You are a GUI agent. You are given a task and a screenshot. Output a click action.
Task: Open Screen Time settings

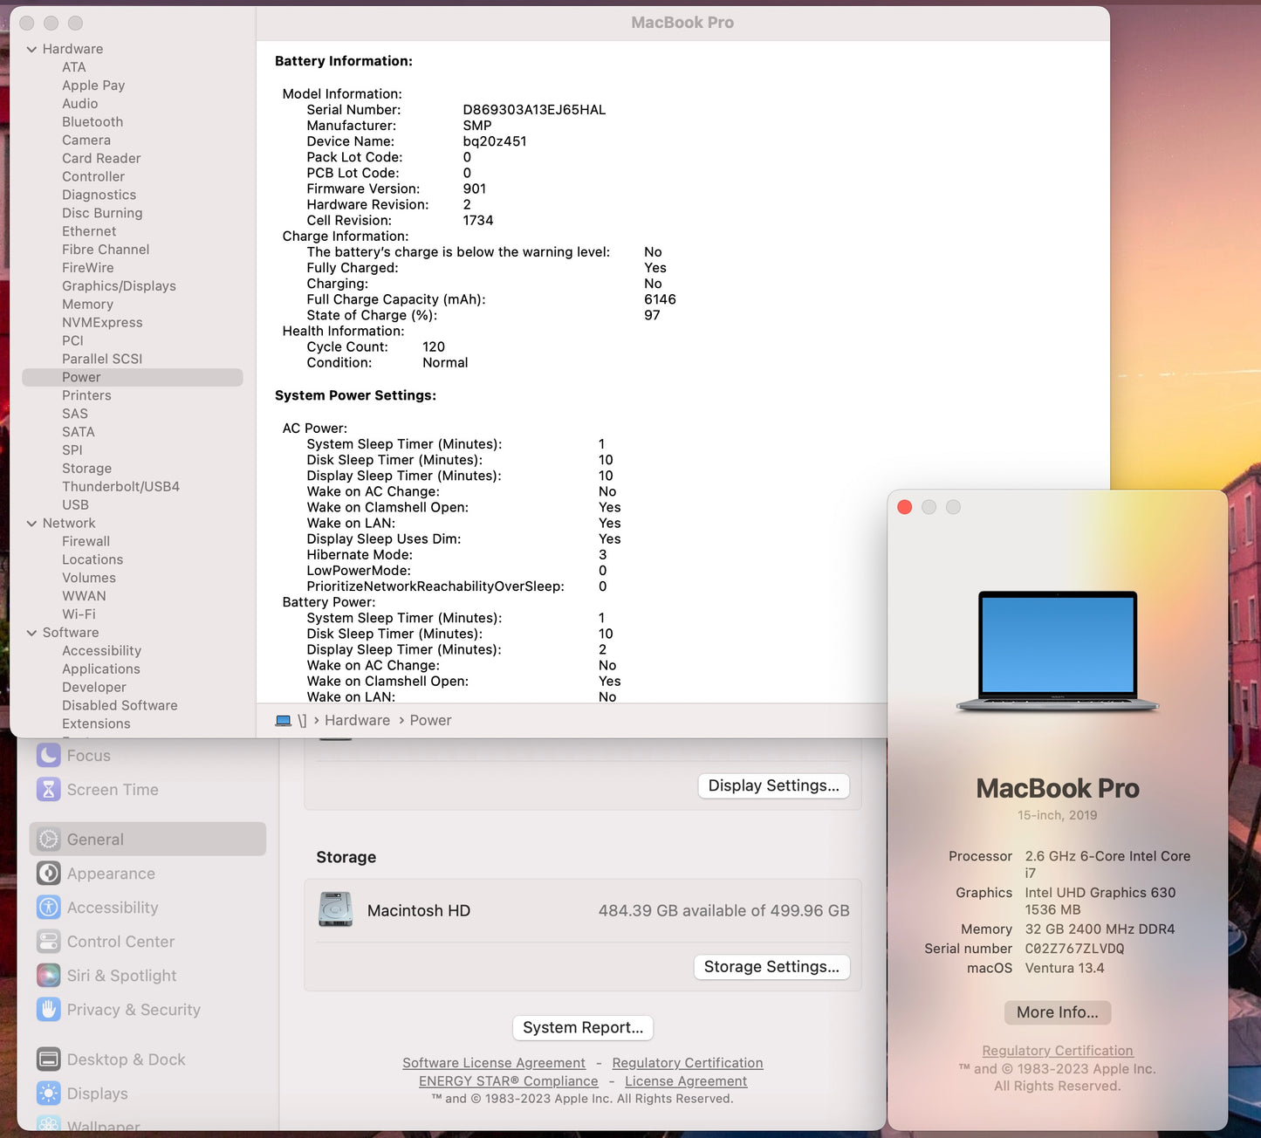pos(112,789)
